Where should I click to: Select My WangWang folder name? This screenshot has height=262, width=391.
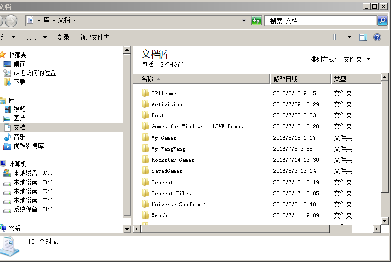coord(169,149)
